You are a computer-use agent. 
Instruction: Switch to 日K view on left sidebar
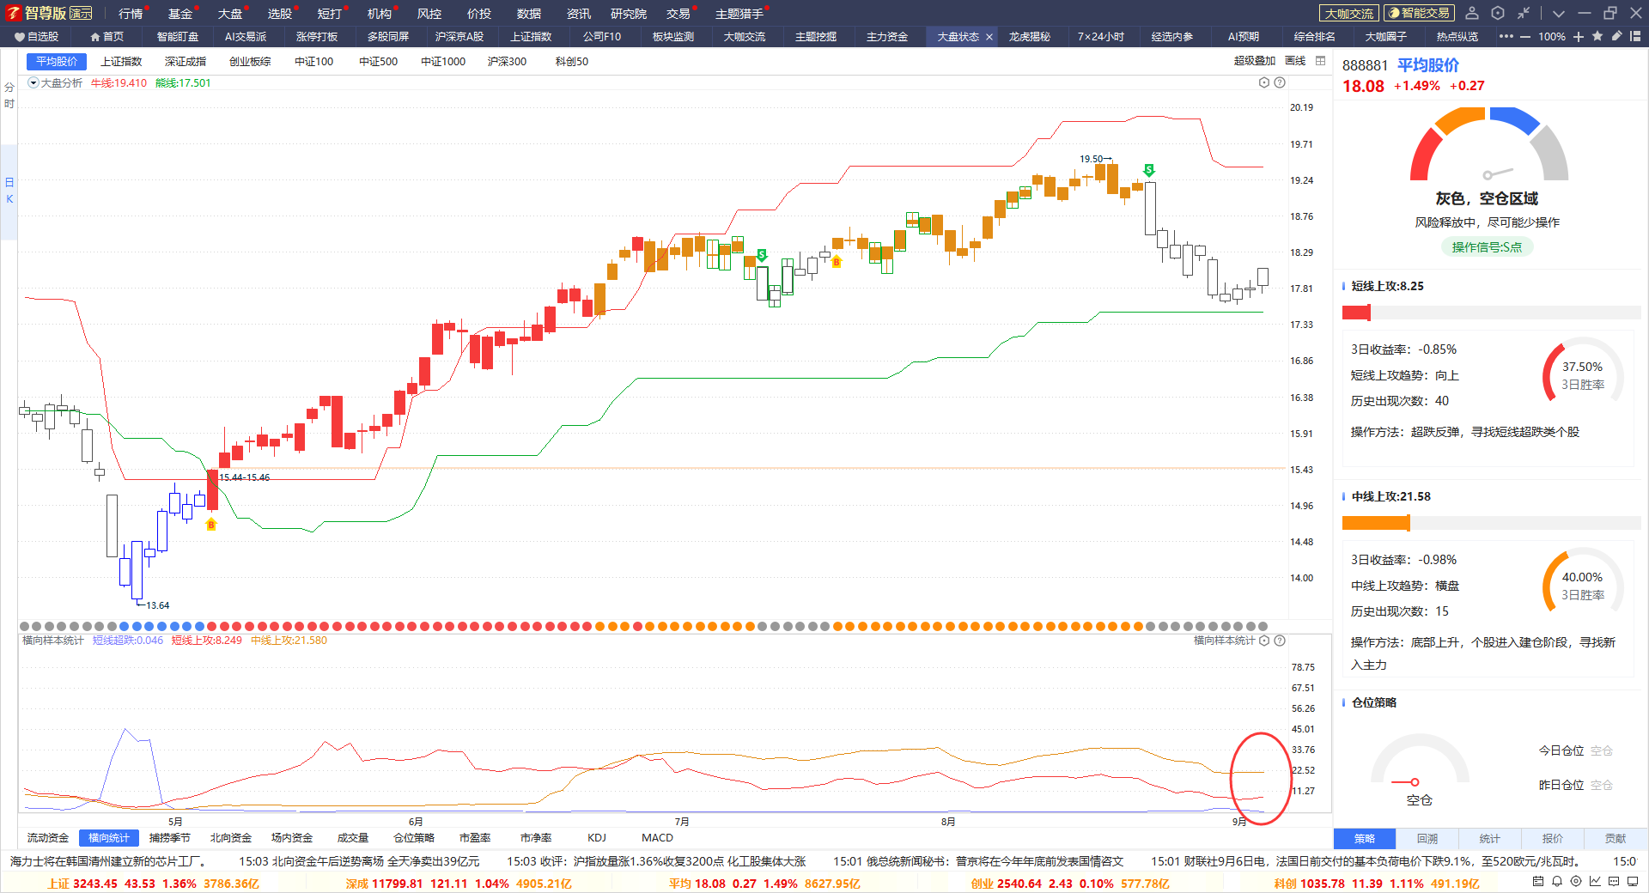(9, 191)
